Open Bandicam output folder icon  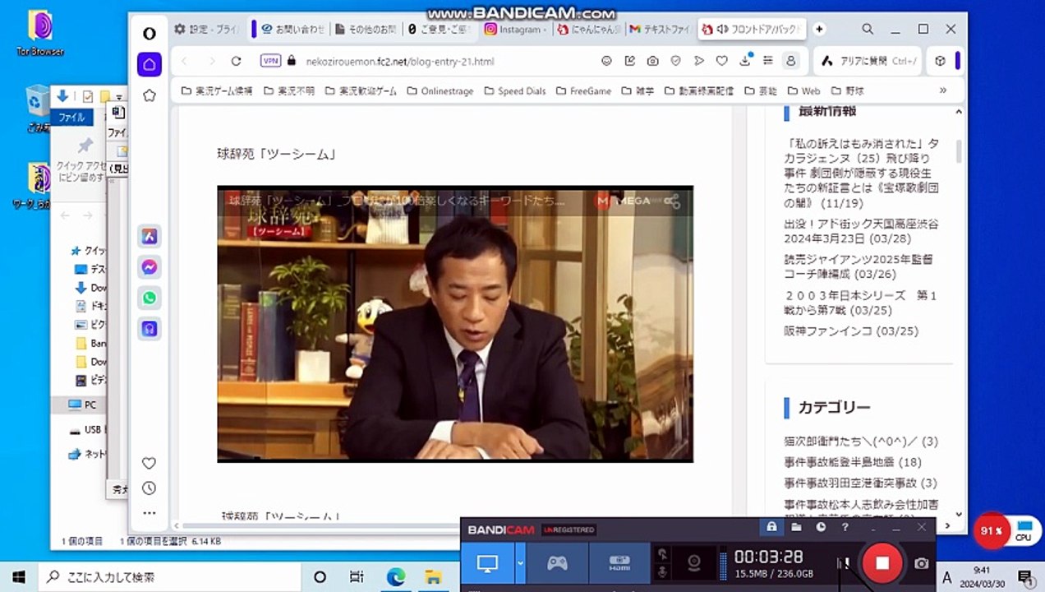click(796, 527)
